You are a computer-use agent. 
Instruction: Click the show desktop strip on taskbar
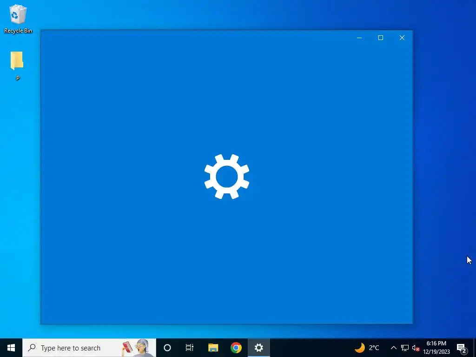click(475, 348)
